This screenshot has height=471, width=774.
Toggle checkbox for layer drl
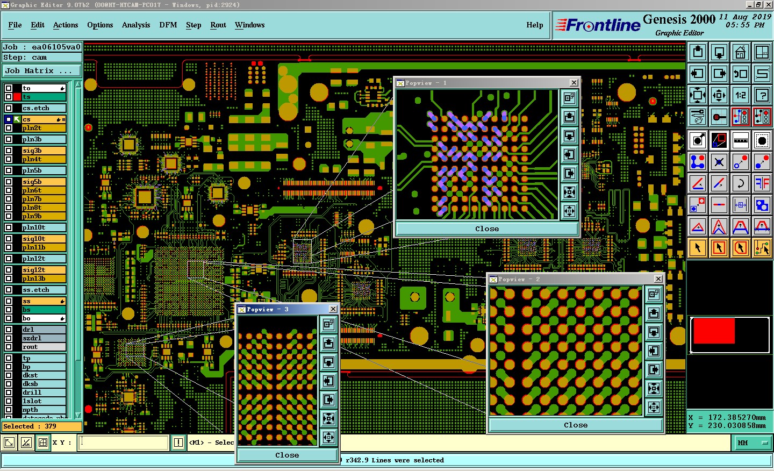coord(9,330)
